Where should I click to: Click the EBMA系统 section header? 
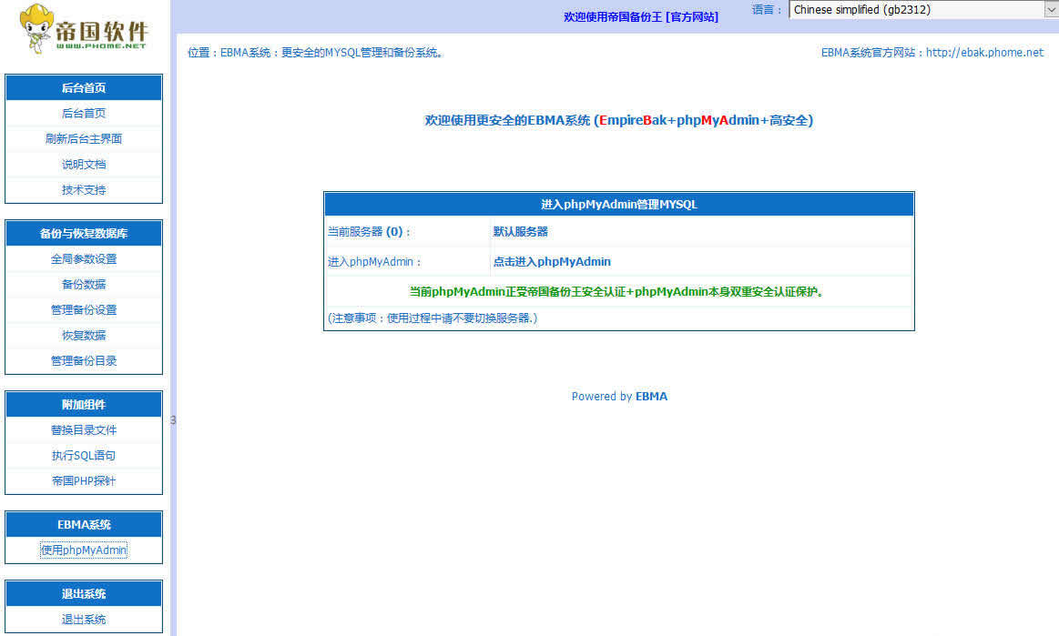[x=84, y=525]
